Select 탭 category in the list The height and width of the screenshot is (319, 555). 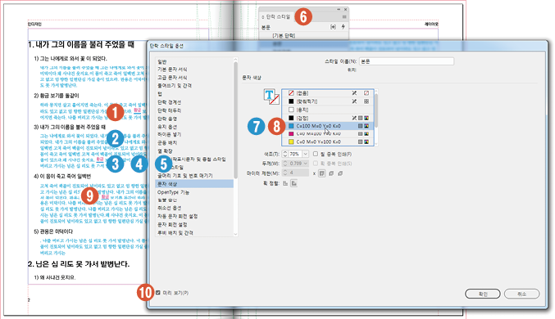(x=160, y=93)
